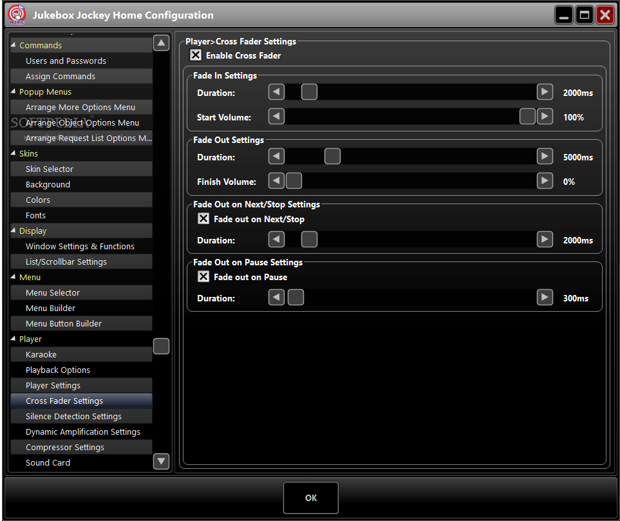Open the Menu Builder page
The height and width of the screenshot is (521, 620).
tap(82, 308)
